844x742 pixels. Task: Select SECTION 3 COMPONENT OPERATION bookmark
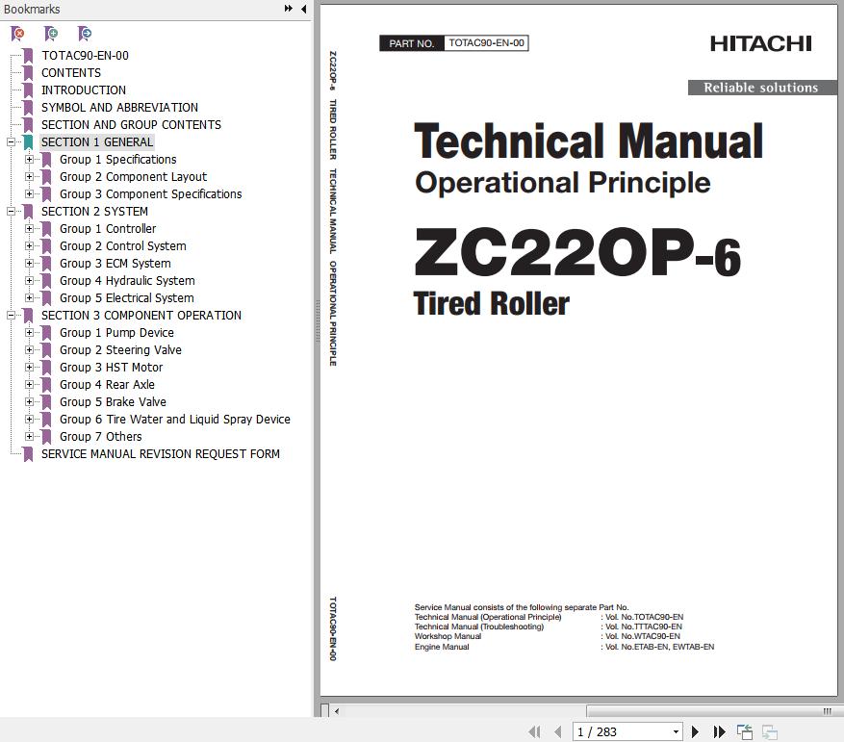(x=141, y=315)
